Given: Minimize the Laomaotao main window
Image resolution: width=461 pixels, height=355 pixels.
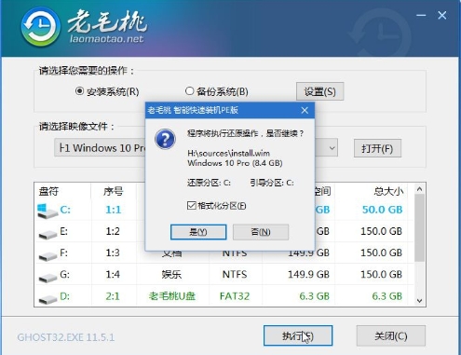Looking at the screenshot, I should (x=421, y=15).
